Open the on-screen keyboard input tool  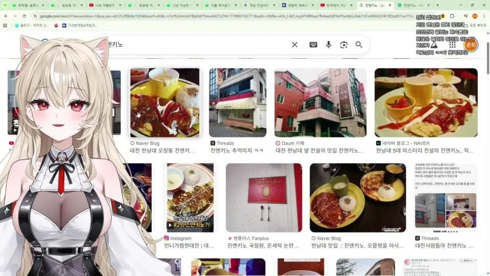[313, 45]
